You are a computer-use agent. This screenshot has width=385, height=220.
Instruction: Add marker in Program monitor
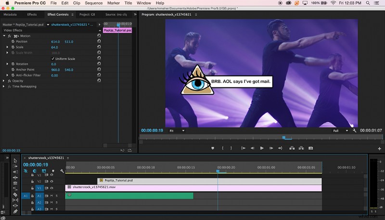(213, 148)
